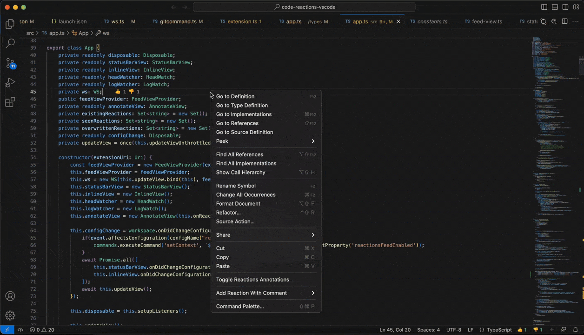Image resolution: width=584 pixels, height=335 pixels.
Task: Select Change All Occurrences
Action: [266, 194]
